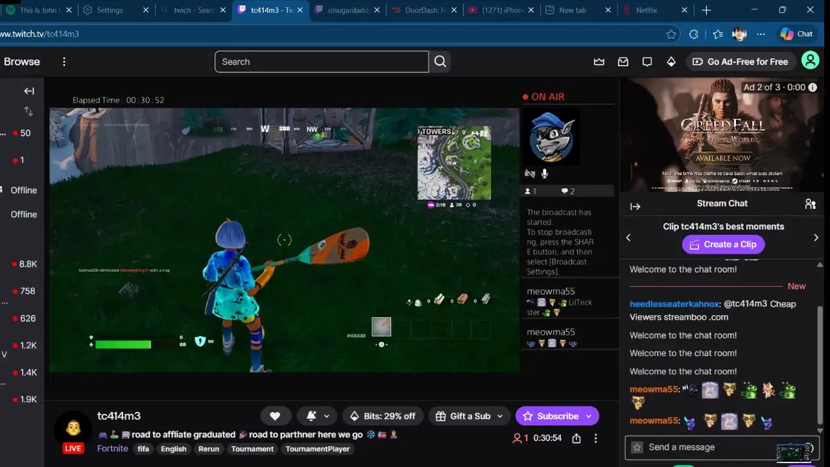Click the GreedFall ad thumbnail

pyautogui.click(x=723, y=135)
